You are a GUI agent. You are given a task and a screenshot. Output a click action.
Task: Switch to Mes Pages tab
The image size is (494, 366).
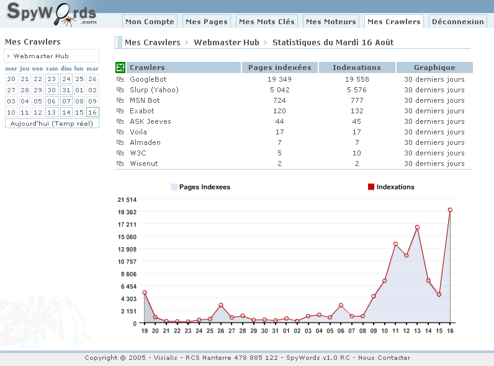[x=207, y=22]
